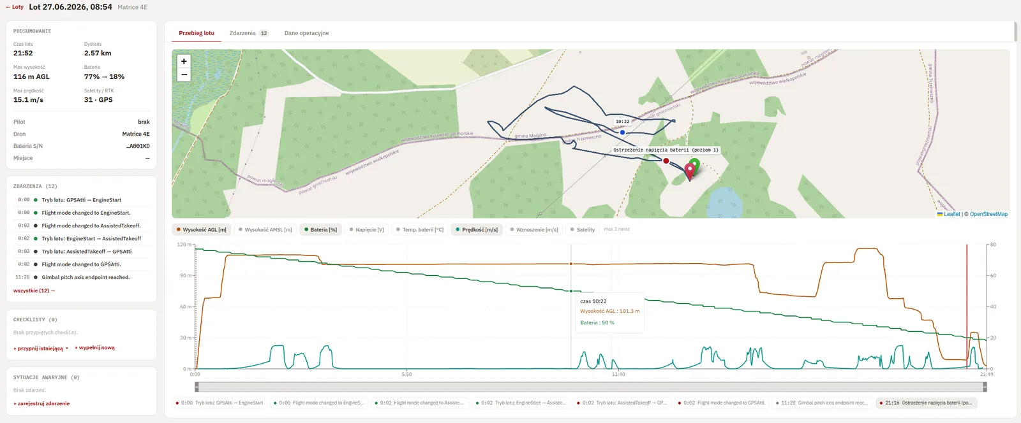Enable Wysokość AMSL chart series
Image resolution: width=1021 pixels, height=423 pixels.
(x=265, y=229)
